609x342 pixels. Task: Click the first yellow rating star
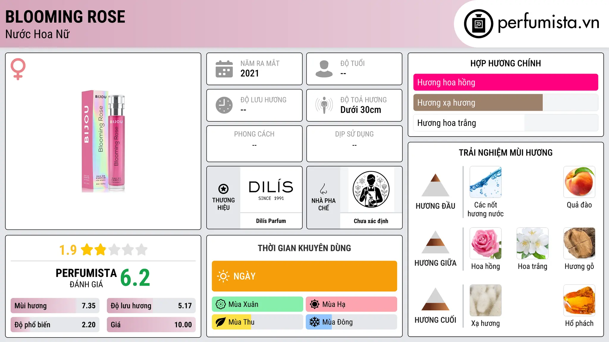tap(87, 250)
